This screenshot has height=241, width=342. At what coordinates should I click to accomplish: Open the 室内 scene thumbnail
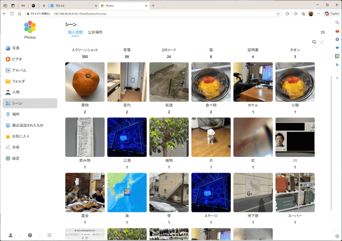pyautogui.click(x=127, y=82)
